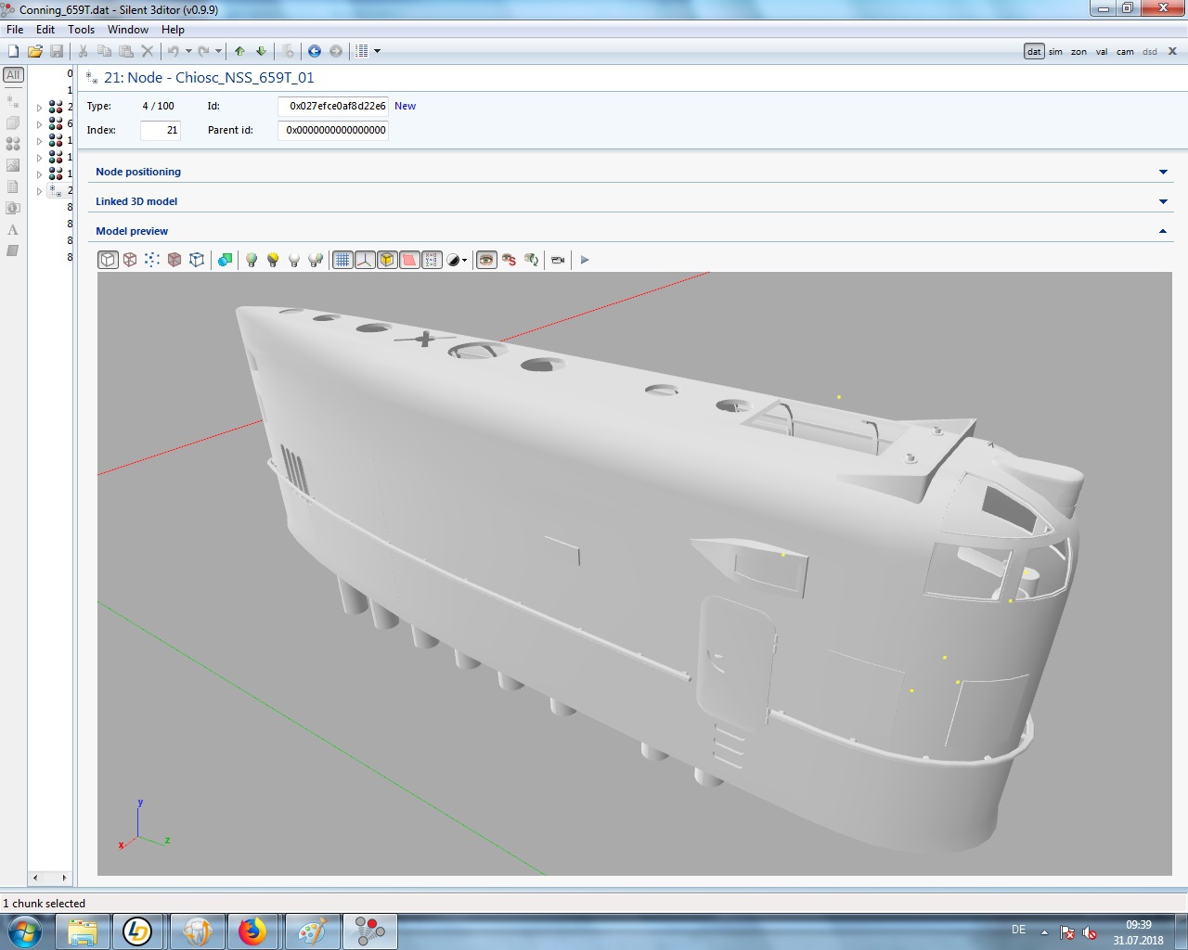Click the gray navigate-forward arrow icon
The width and height of the screenshot is (1188, 950).
336,51
